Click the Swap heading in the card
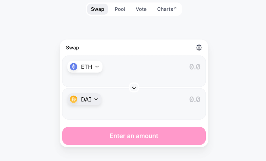266x161 pixels. coord(72,48)
